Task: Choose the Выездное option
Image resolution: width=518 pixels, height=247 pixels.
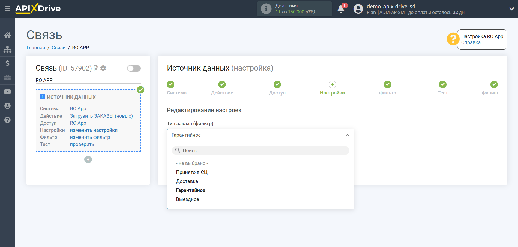Action: pyautogui.click(x=188, y=199)
